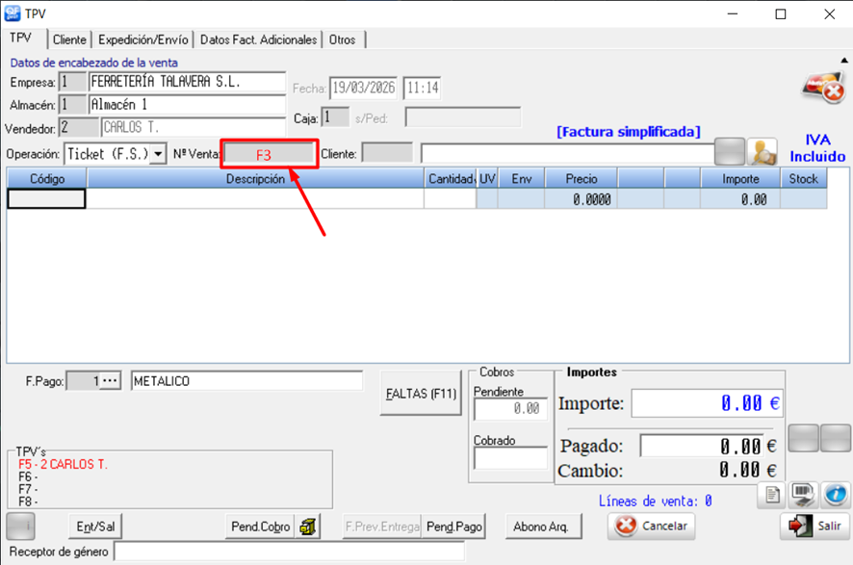Select the Datos Fact. Adicionales tab

tap(258, 39)
